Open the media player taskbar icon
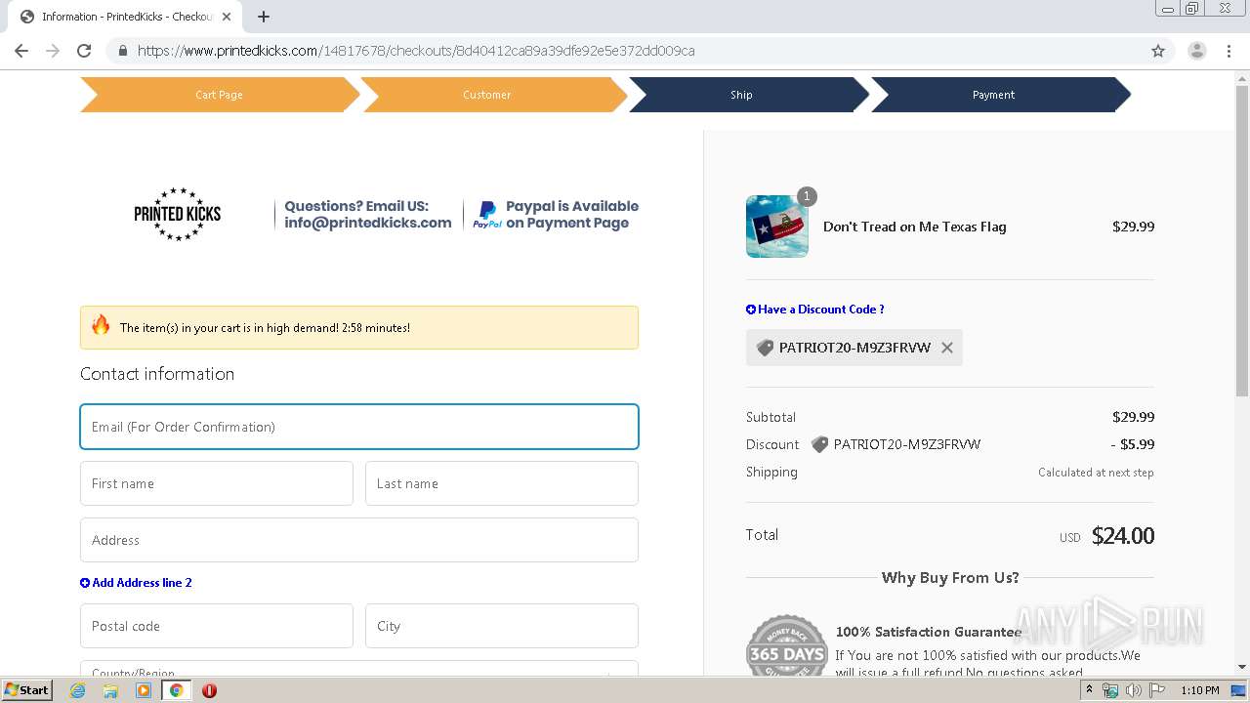The width and height of the screenshot is (1250, 703). pyautogui.click(x=144, y=690)
